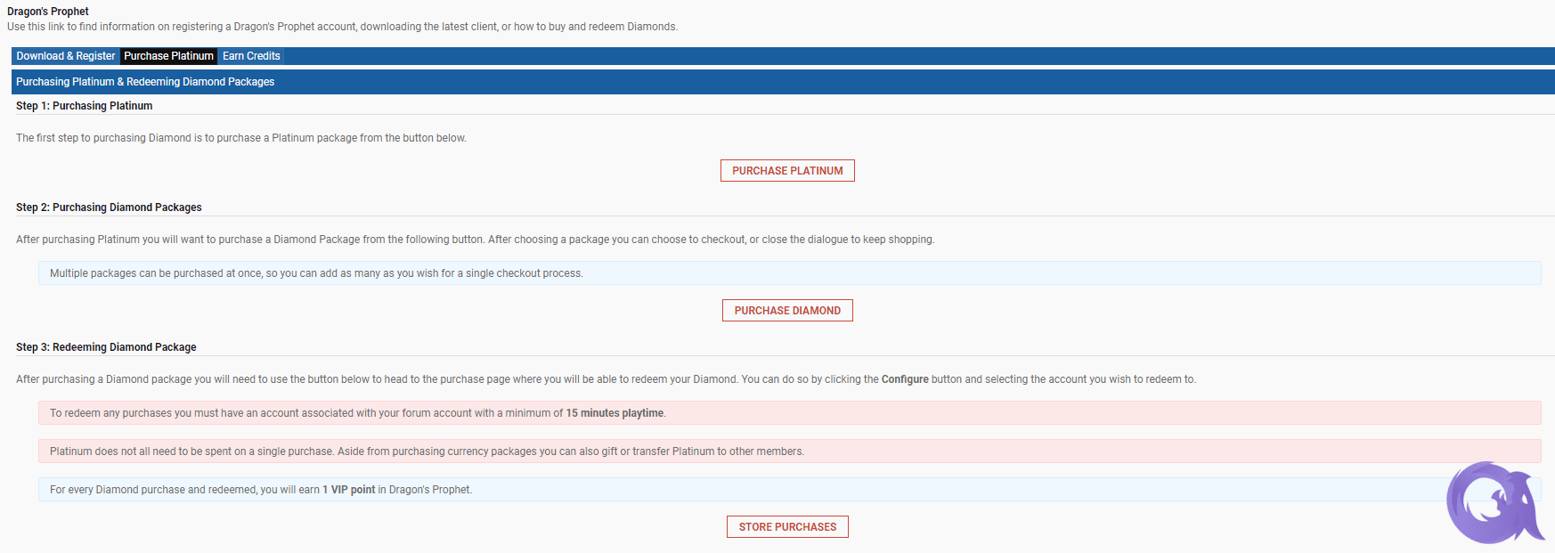Click the 'The first step to purchasing Diamond' sentence

(x=241, y=138)
